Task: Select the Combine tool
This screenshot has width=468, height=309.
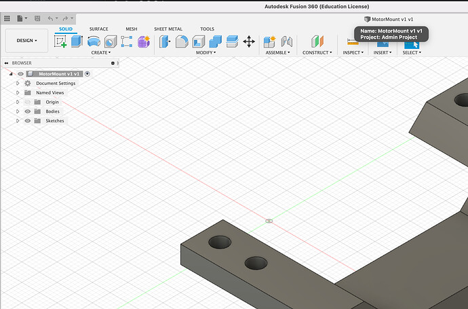Action: (215, 41)
